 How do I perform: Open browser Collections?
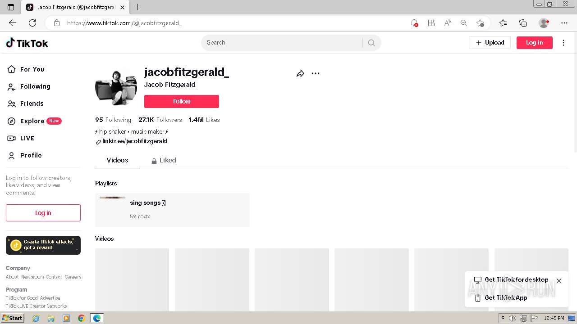click(523, 23)
